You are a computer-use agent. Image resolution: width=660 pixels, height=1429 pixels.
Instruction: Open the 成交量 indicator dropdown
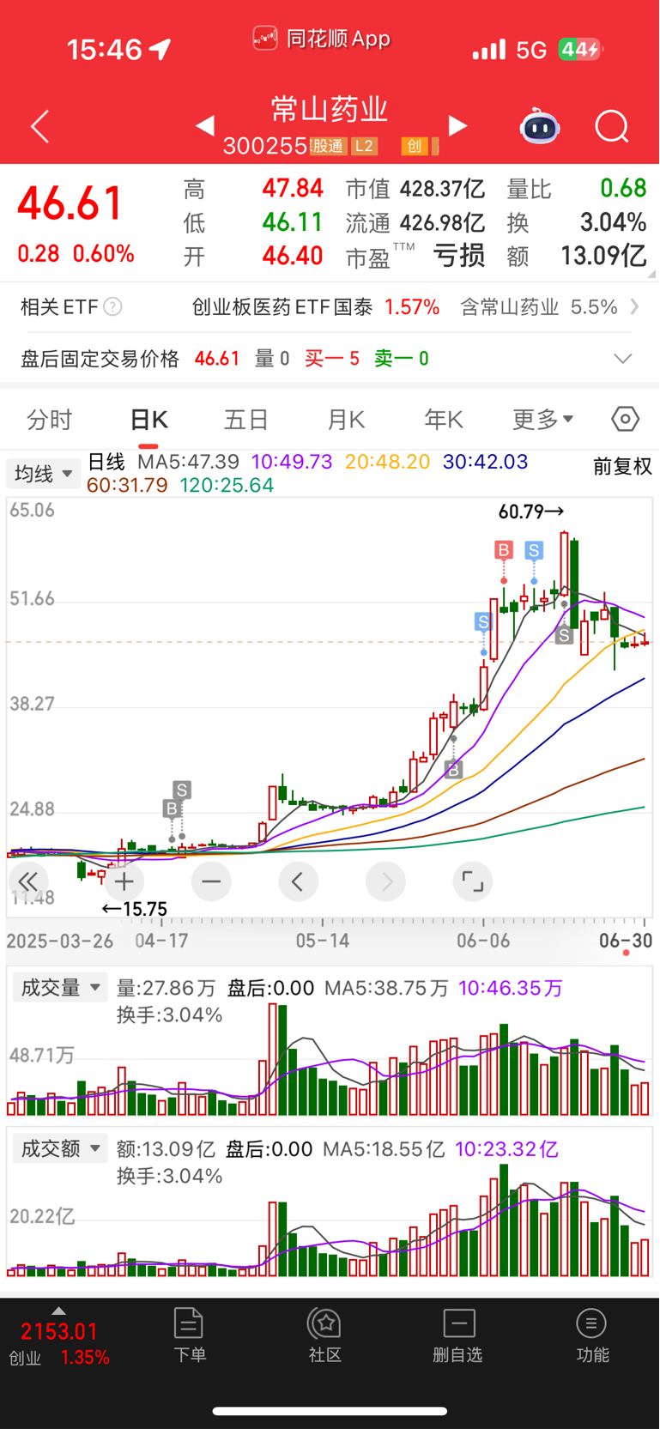coord(59,988)
